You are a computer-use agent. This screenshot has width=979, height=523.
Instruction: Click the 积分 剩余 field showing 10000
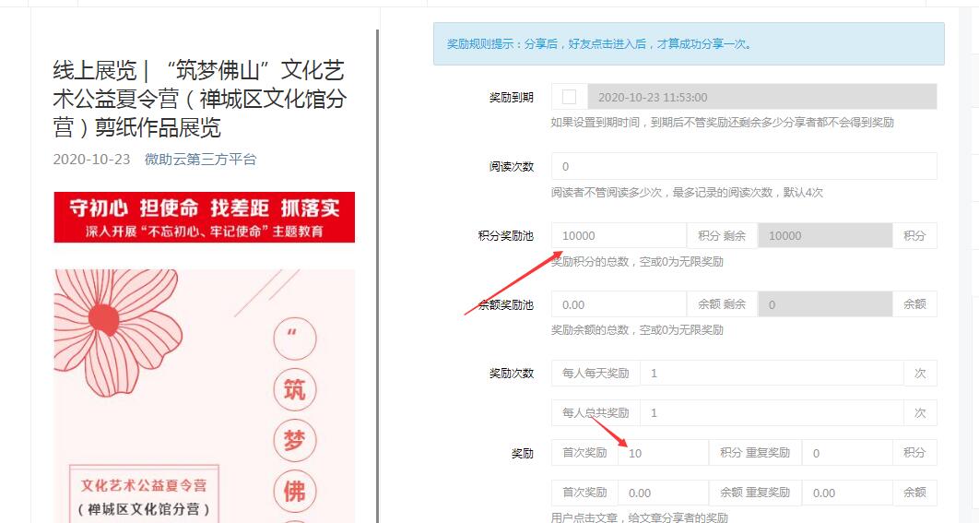[x=825, y=235]
